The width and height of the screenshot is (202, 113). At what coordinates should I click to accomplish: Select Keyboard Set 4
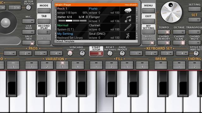click(x=182, y=53)
